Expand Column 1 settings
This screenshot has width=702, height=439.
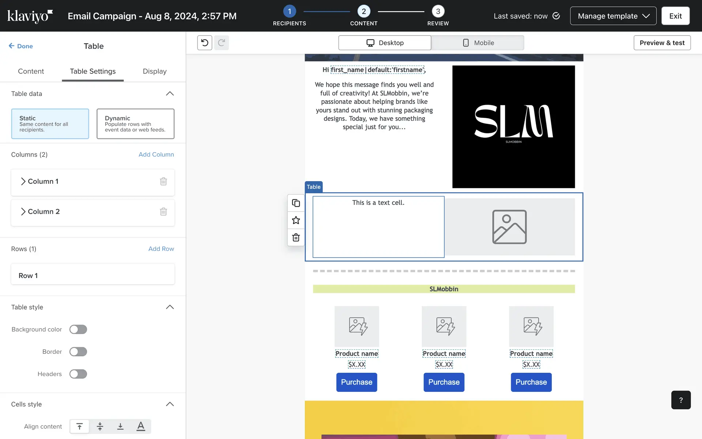[23, 181]
